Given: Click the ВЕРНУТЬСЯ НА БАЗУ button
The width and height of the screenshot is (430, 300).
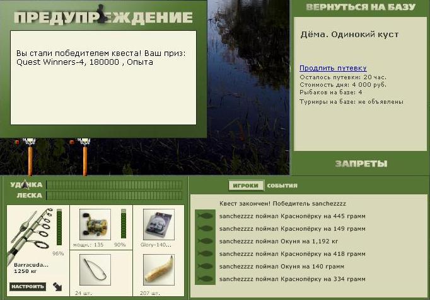Looking at the screenshot, I should 361,7.
